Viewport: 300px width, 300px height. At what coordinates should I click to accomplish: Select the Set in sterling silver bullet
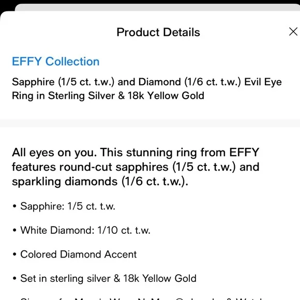click(108, 278)
